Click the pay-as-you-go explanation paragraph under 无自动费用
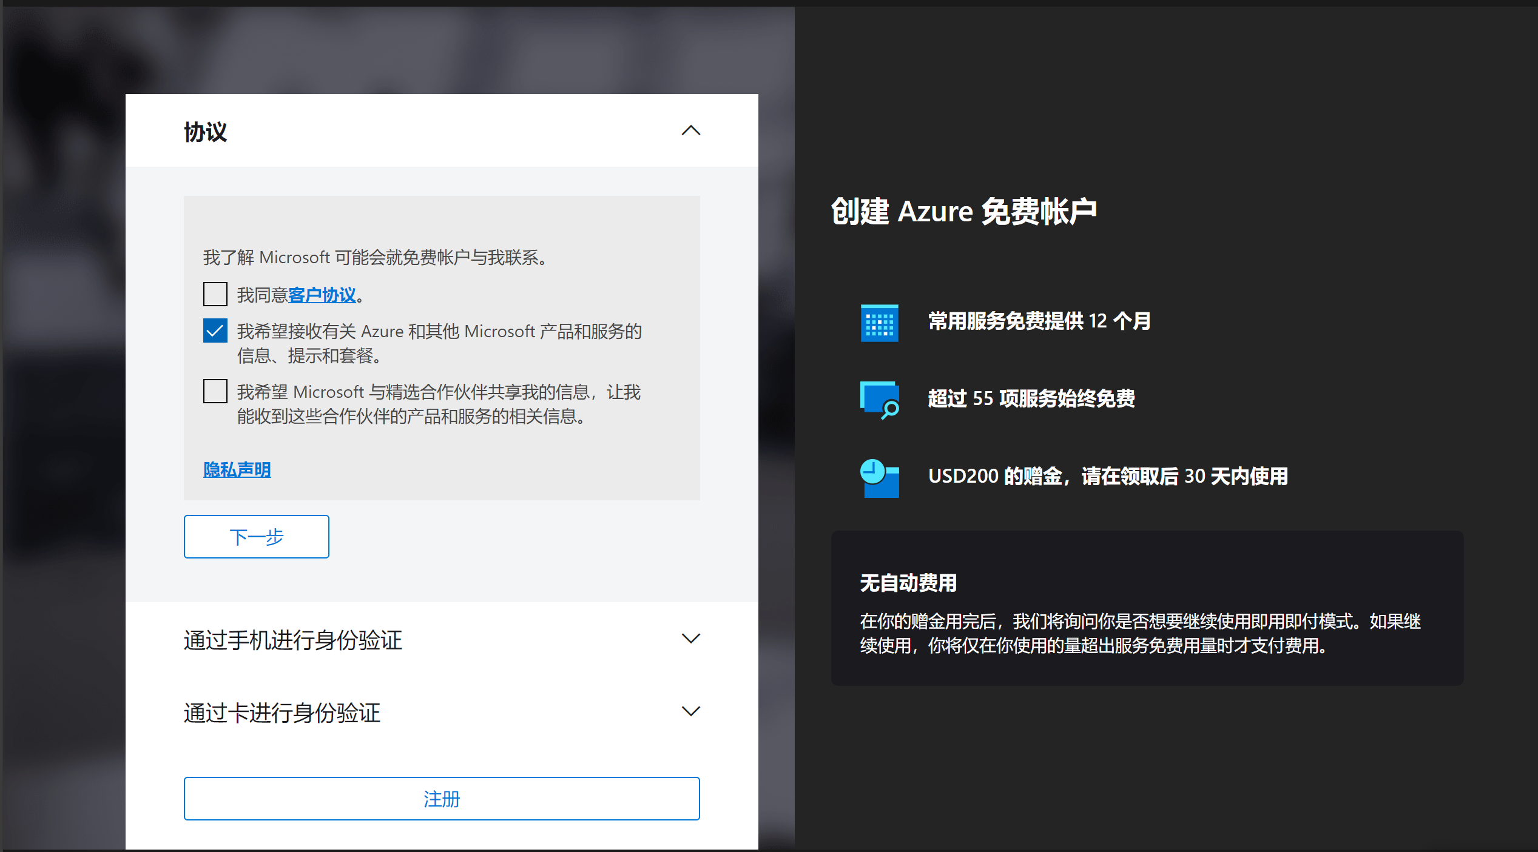This screenshot has height=852, width=1538. [x=1141, y=633]
